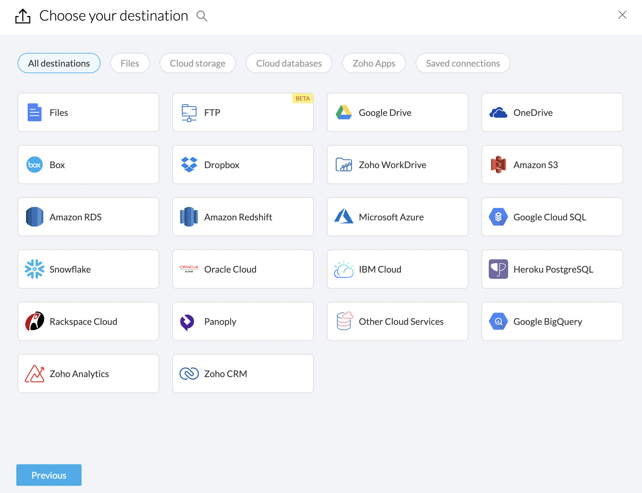Switch to Cloud storage filter tab
The image size is (642, 493).
[197, 63]
